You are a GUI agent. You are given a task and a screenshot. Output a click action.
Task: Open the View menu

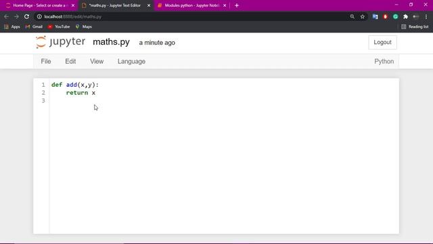point(97,62)
